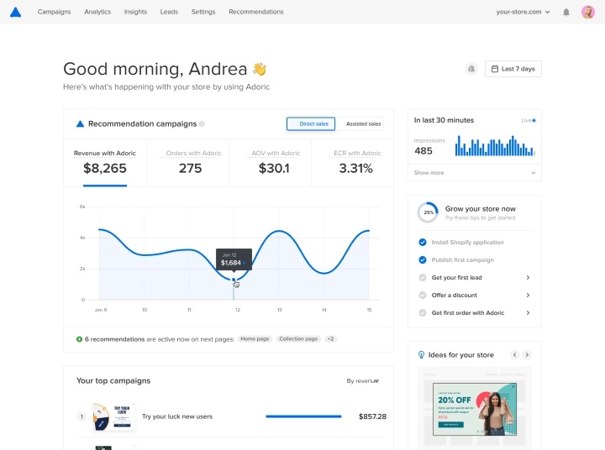Click the rank 1 badge in top campaigns
Viewport: 605px width, 450px height.
pos(82,416)
